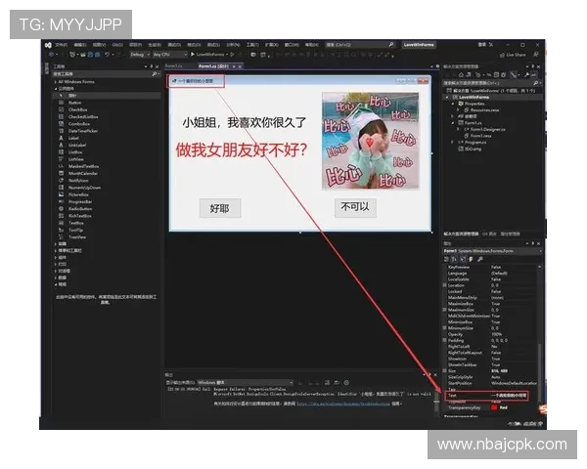The height and width of the screenshot is (469, 587).
Task: Select the LinkLabel control in Toolbox
Action: click(x=77, y=146)
